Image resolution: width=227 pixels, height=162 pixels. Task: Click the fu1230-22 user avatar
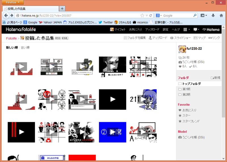(182, 49)
